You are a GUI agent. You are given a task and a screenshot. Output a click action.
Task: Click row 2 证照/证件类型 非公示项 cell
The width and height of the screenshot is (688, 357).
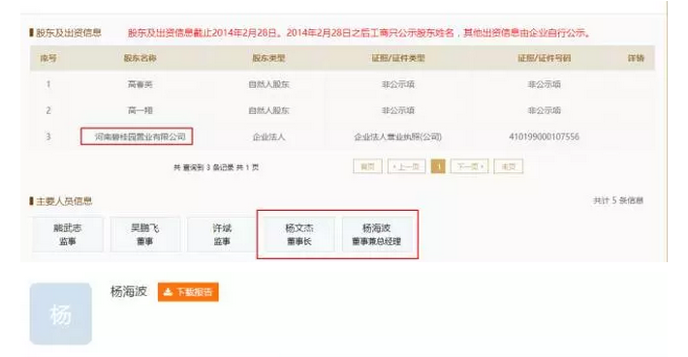point(398,110)
